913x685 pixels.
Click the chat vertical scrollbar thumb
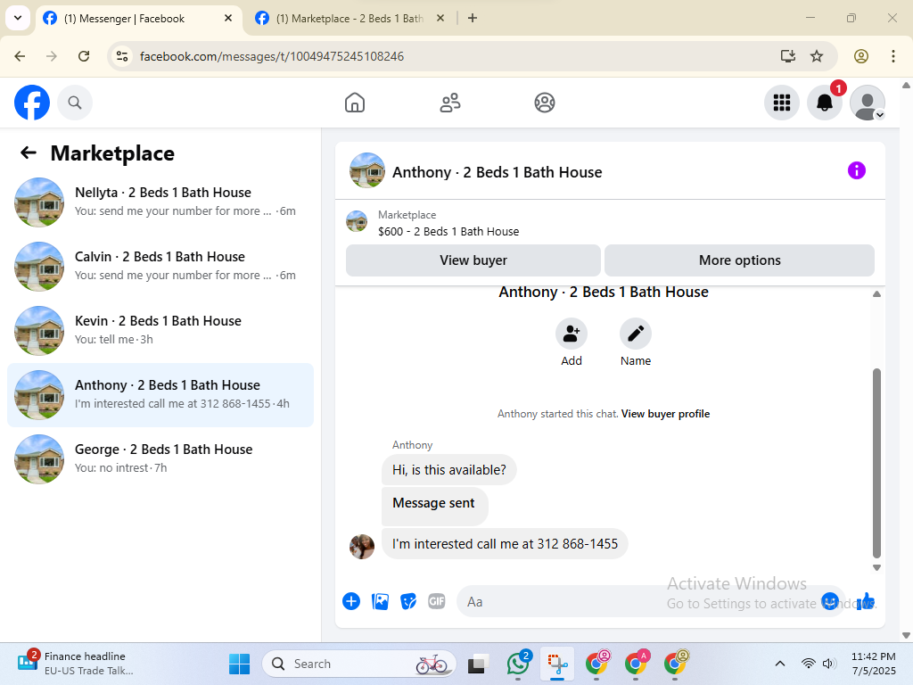[876, 463]
